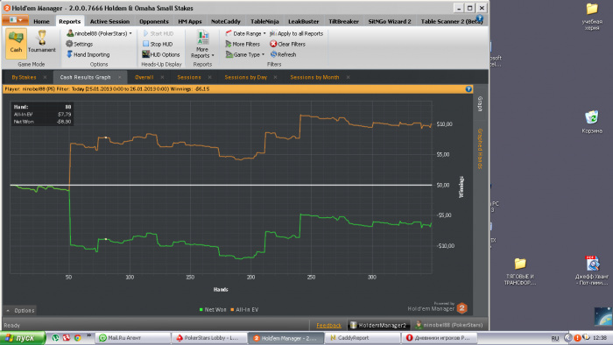Close the Sessions by Day tab
Image resolution: width=613 pixels, height=345 pixels.
point(275,77)
